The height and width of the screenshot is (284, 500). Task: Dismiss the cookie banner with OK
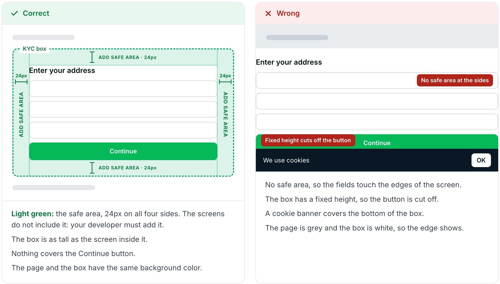tap(481, 160)
